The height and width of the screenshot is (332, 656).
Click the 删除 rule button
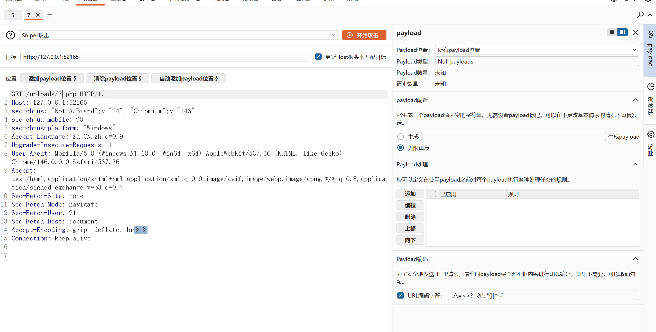pos(410,217)
